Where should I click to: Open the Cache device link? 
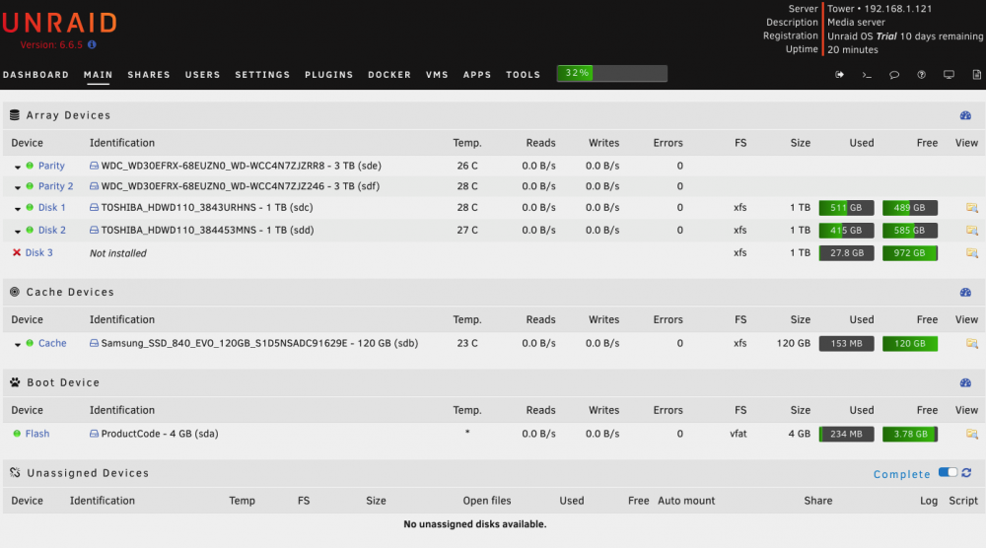tap(52, 343)
